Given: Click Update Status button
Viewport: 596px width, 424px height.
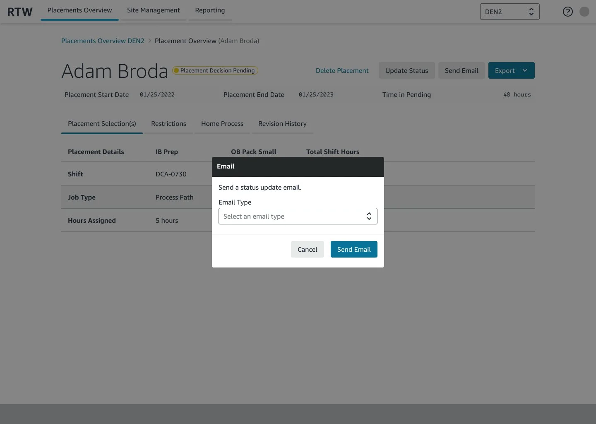Looking at the screenshot, I should pyautogui.click(x=407, y=70).
